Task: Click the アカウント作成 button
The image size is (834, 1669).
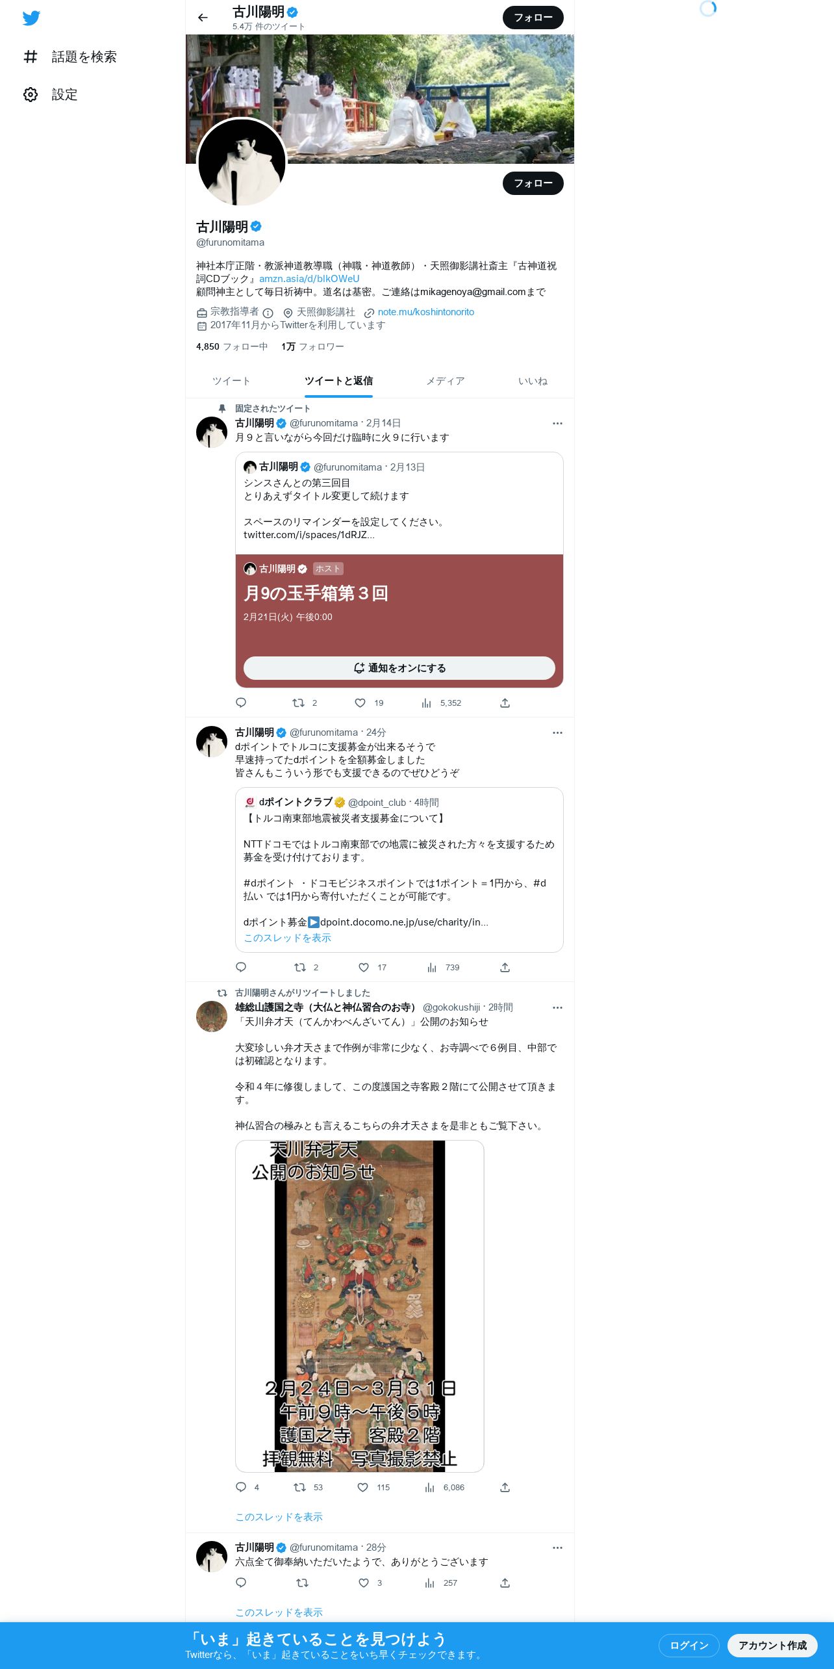Action: pyautogui.click(x=772, y=1645)
